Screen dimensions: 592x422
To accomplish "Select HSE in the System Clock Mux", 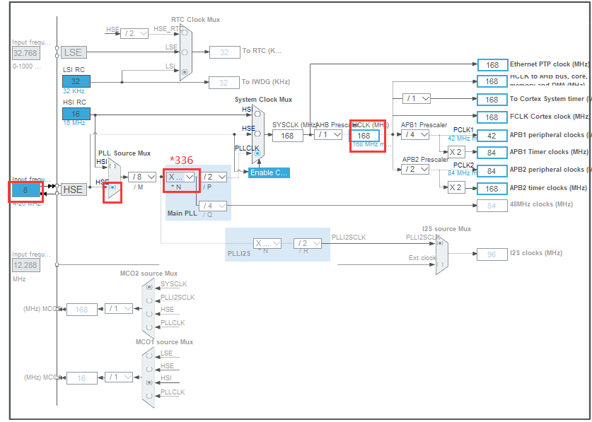I will (257, 133).
